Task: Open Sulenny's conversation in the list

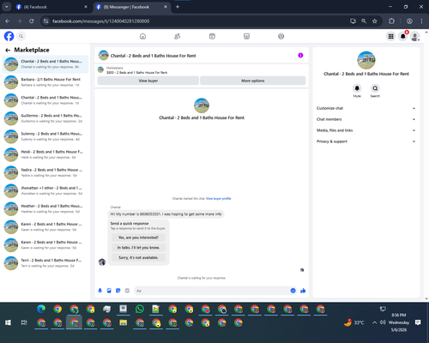Action: click(x=45, y=136)
